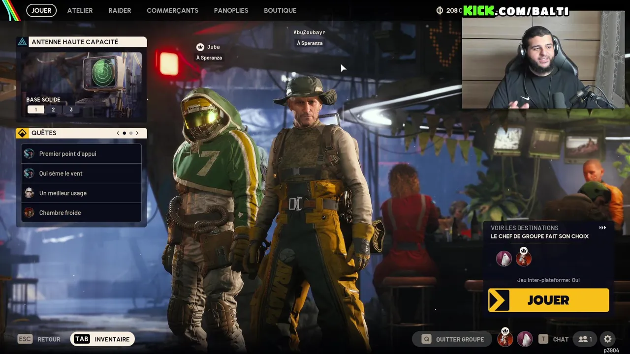
Task: Click the crown leader icon beside Juba
Action: (200, 47)
